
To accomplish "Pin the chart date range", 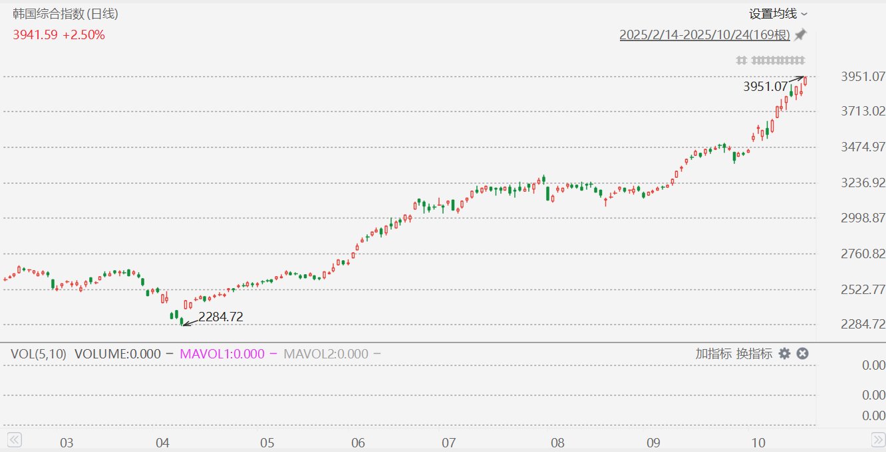I will pos(800,35).
